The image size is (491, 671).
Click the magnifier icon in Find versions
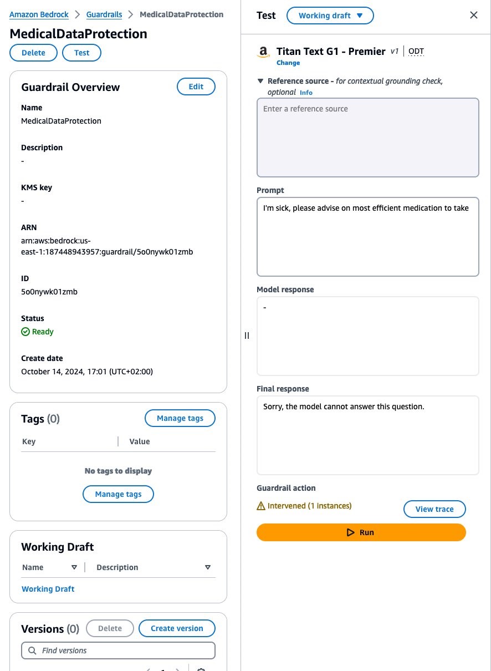tap(32, 650)
